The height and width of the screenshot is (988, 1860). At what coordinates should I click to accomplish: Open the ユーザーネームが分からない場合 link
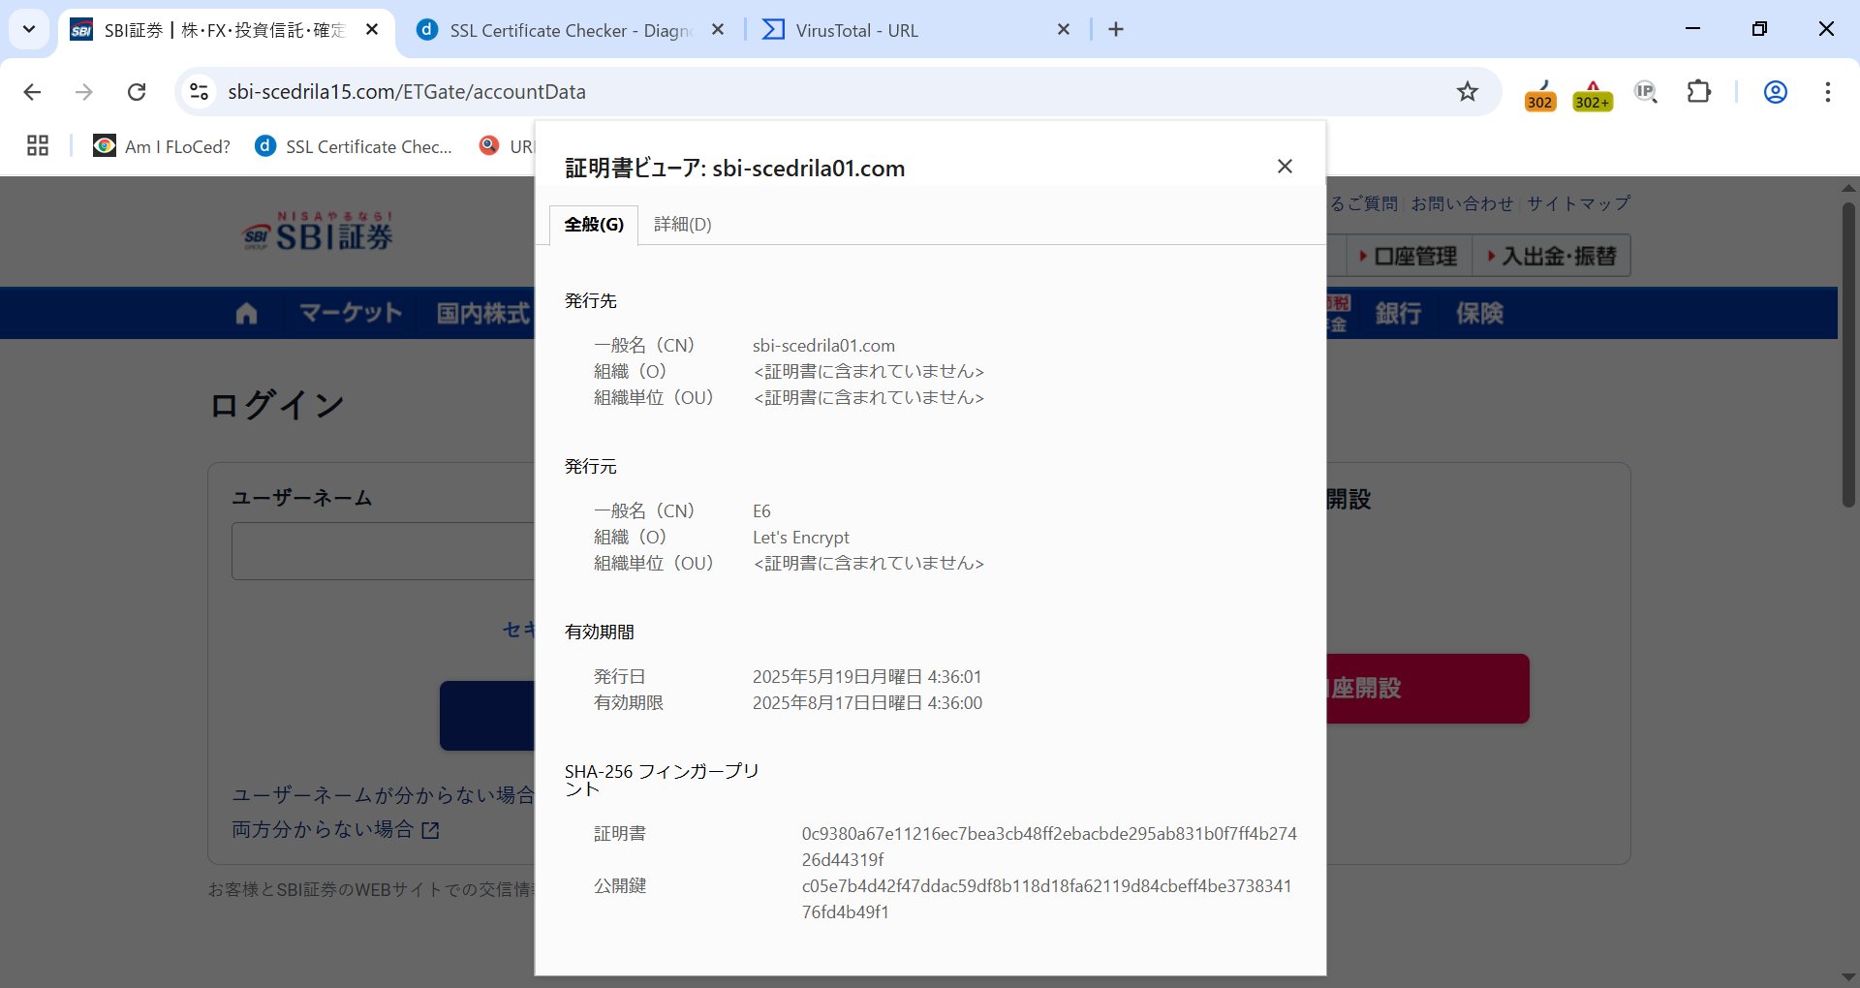[383, 795]
